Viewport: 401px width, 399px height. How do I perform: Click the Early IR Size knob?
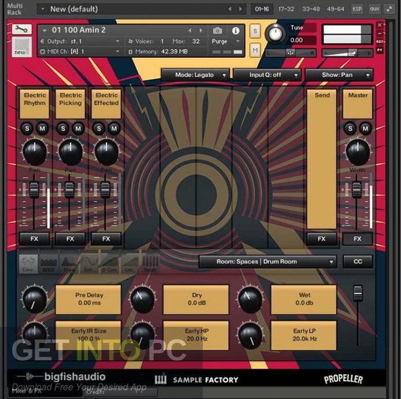pos(35,334)
